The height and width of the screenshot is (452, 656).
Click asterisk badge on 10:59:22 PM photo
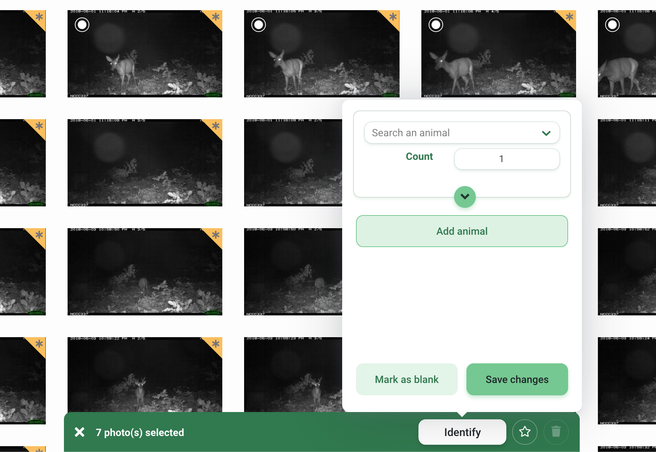click(215, 344)
